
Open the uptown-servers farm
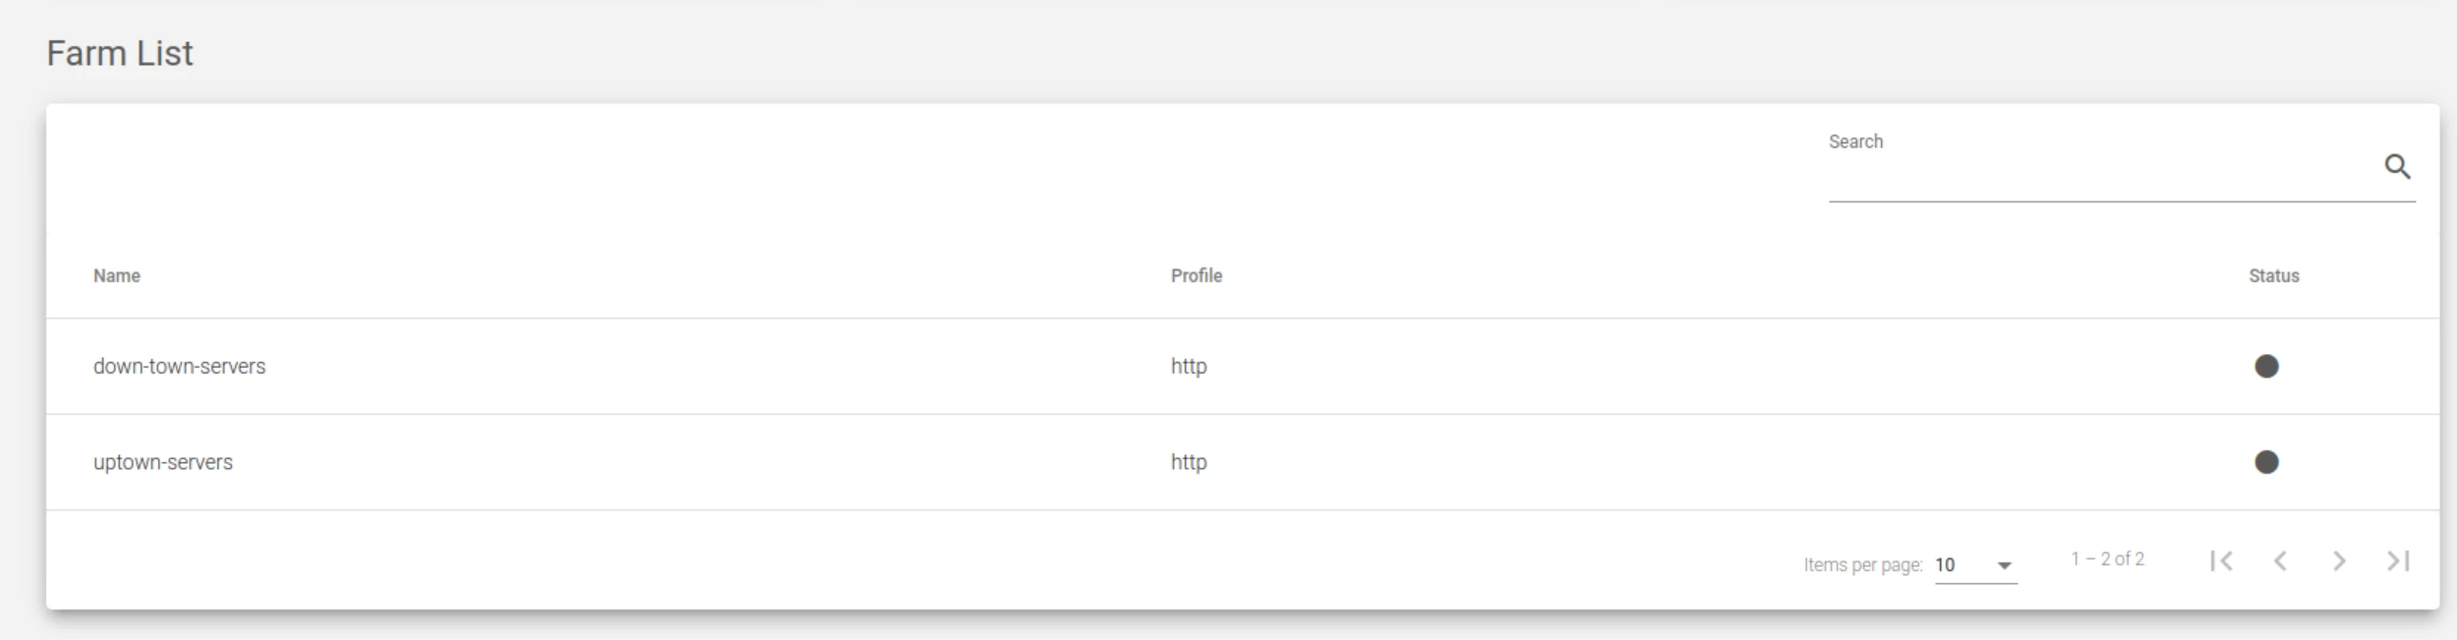[163, 462]
